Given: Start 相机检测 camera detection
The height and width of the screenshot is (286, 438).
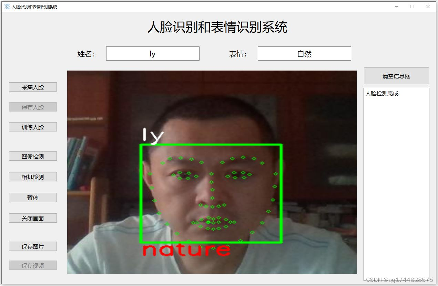Looking at the screenshot, I should click(x=33, y=177).
